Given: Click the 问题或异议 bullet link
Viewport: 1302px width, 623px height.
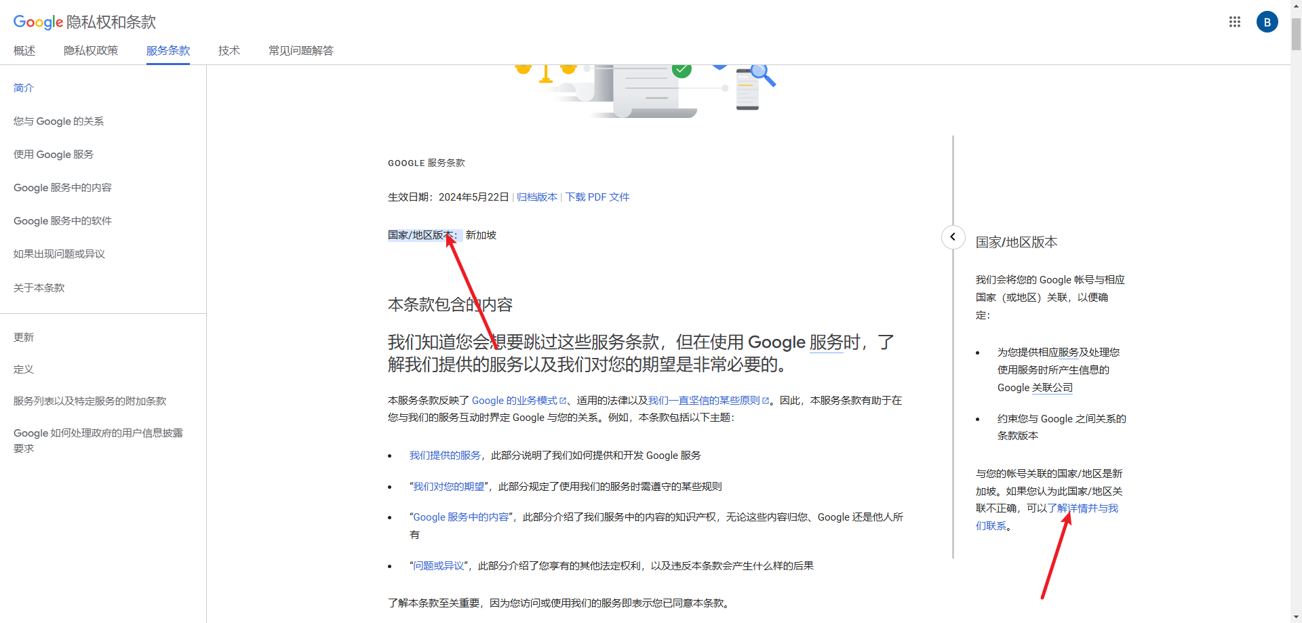Looking at the screenshot, I should click(439, 566).
